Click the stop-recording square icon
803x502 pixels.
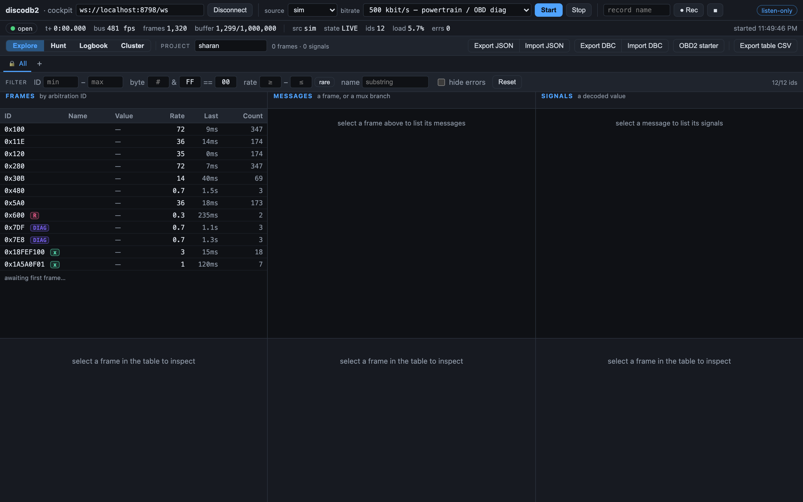[x=715, y=10]
